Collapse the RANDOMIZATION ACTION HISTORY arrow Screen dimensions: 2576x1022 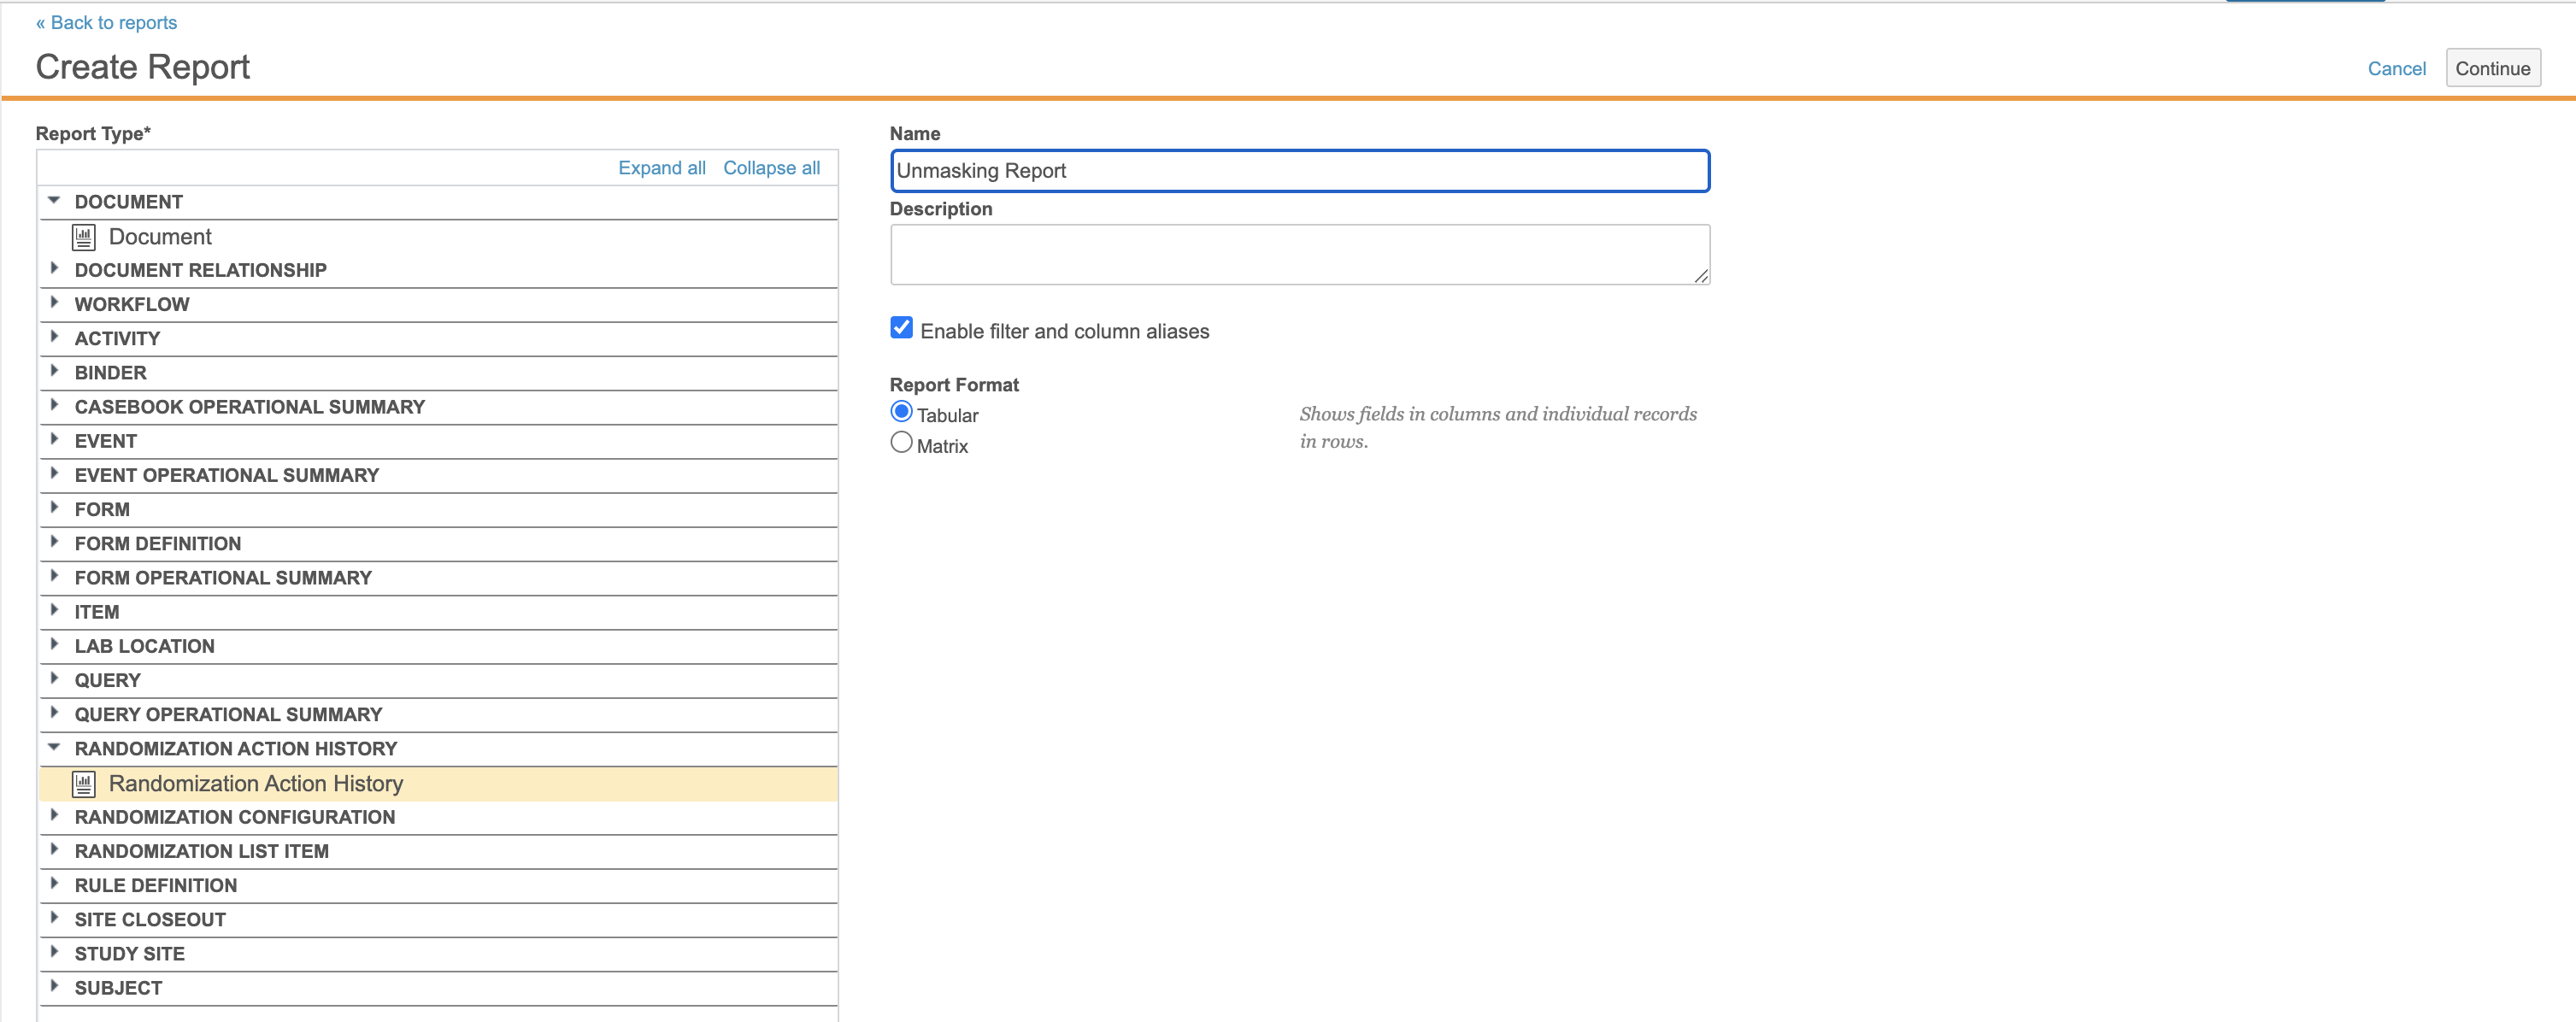(x=54, y=748)
